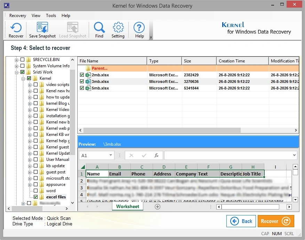
Task: Open the View menu
Action: click(x=36, y=16)
